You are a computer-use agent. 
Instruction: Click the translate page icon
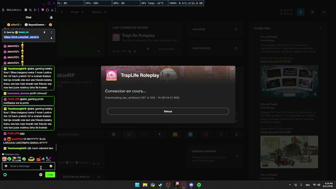(x=30, y=10)
